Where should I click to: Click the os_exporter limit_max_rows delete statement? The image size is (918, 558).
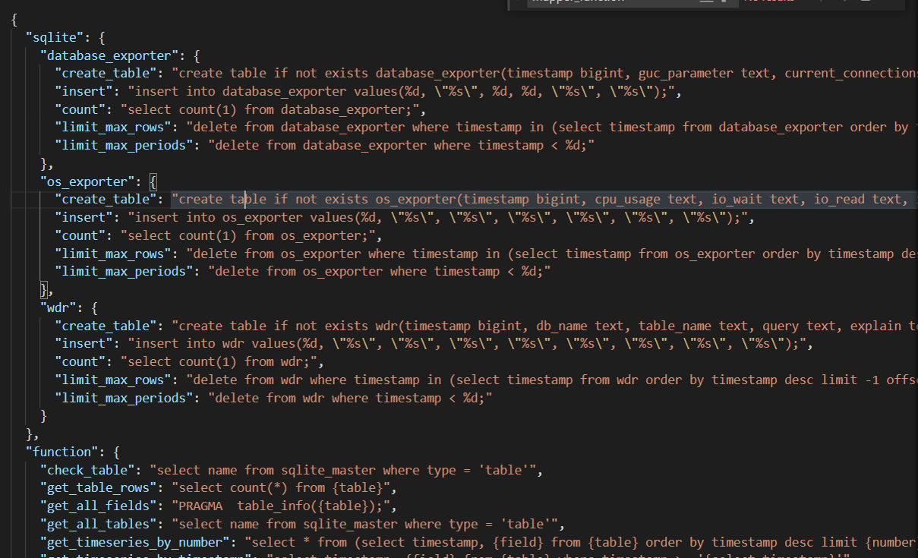pyautogui.click(x=552, y=254)
